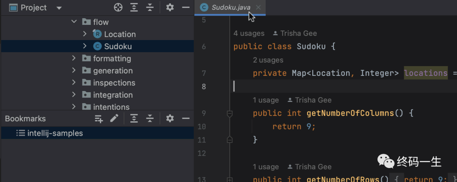Click the Project tool window icon
Screen dimensions: 457x182
pos(14,8)
